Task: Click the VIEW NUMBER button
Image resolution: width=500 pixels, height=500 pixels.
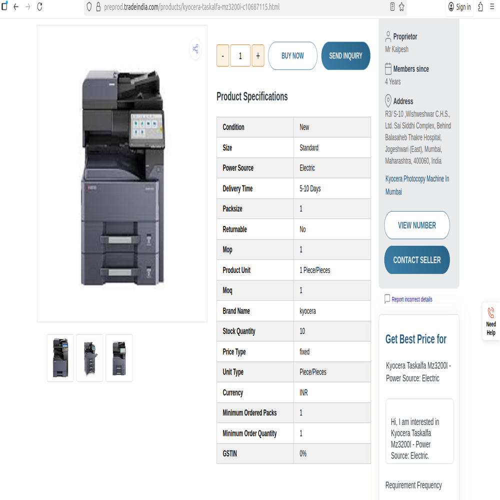Action: click(416, 225)
